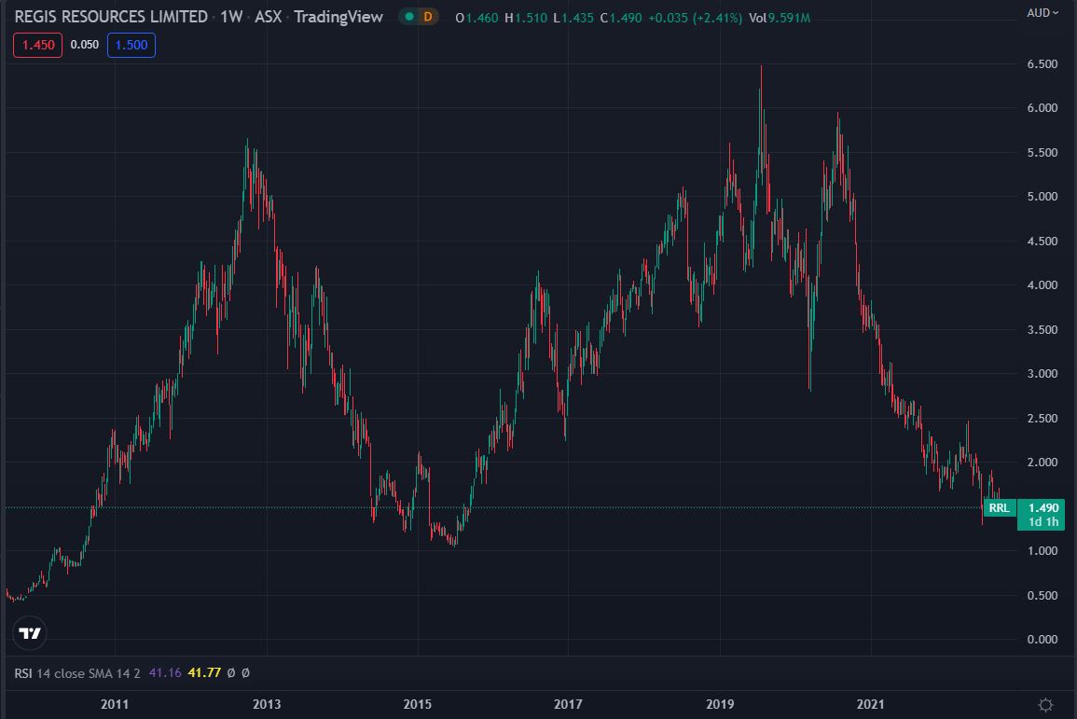
Task: Click the 1W interval label
Action: tap(231, 17)
